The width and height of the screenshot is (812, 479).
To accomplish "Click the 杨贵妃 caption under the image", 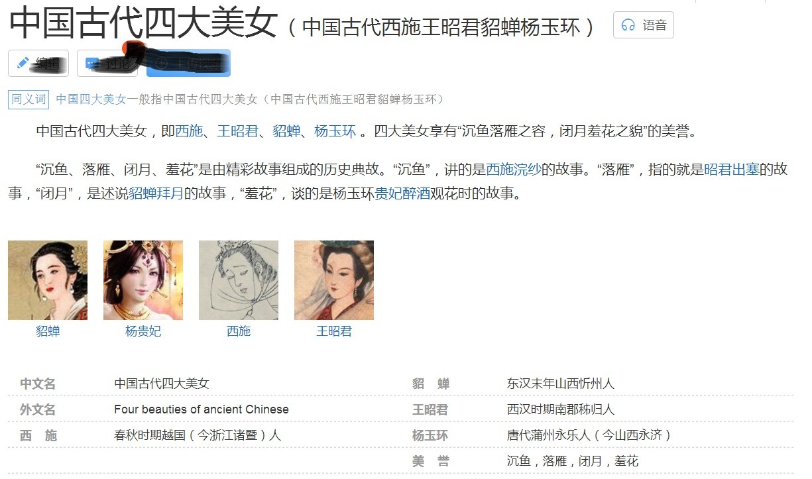I will 143,331.
